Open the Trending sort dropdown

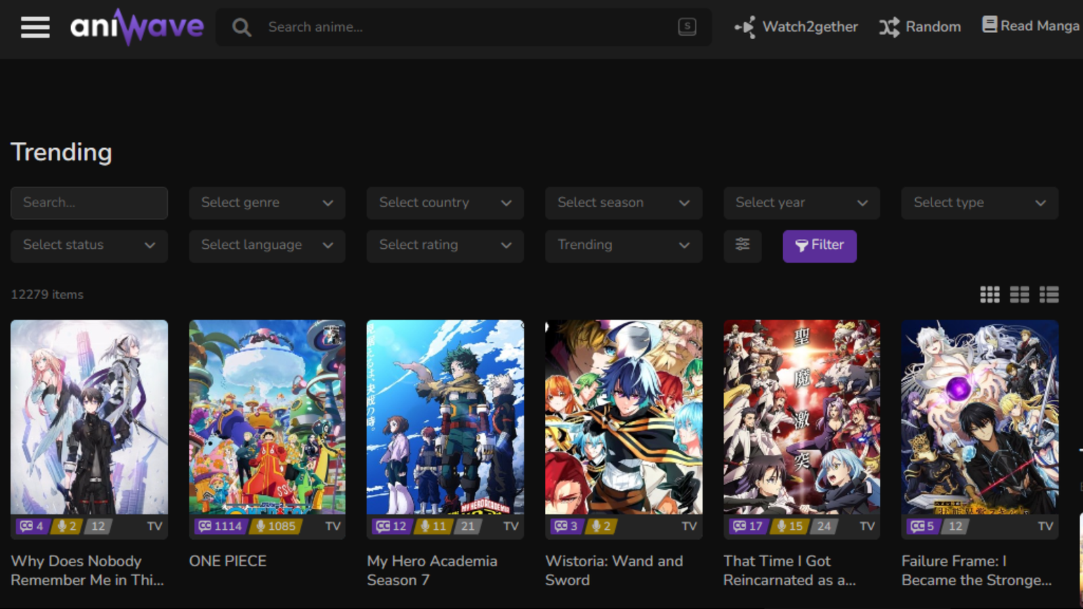(623, 246)
